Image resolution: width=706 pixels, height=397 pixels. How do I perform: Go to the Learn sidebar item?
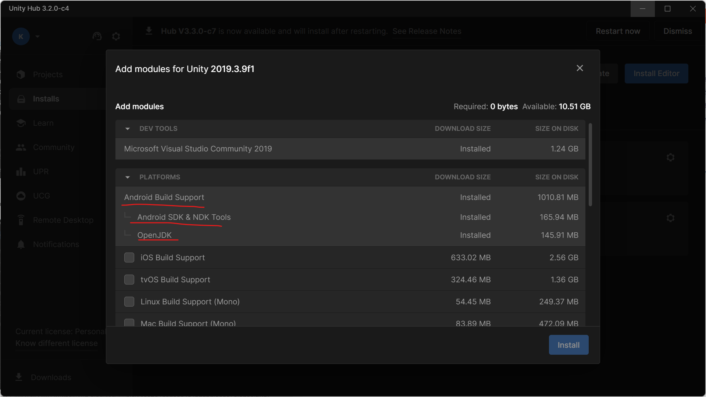point(57,123)
